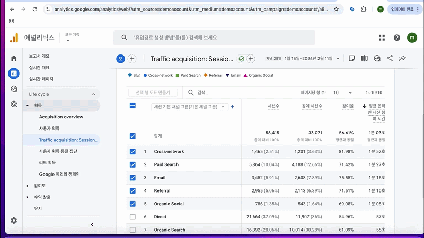Uncheck the Paid Search row checkbox
The image size is (424, 238).
pos(132,164)
